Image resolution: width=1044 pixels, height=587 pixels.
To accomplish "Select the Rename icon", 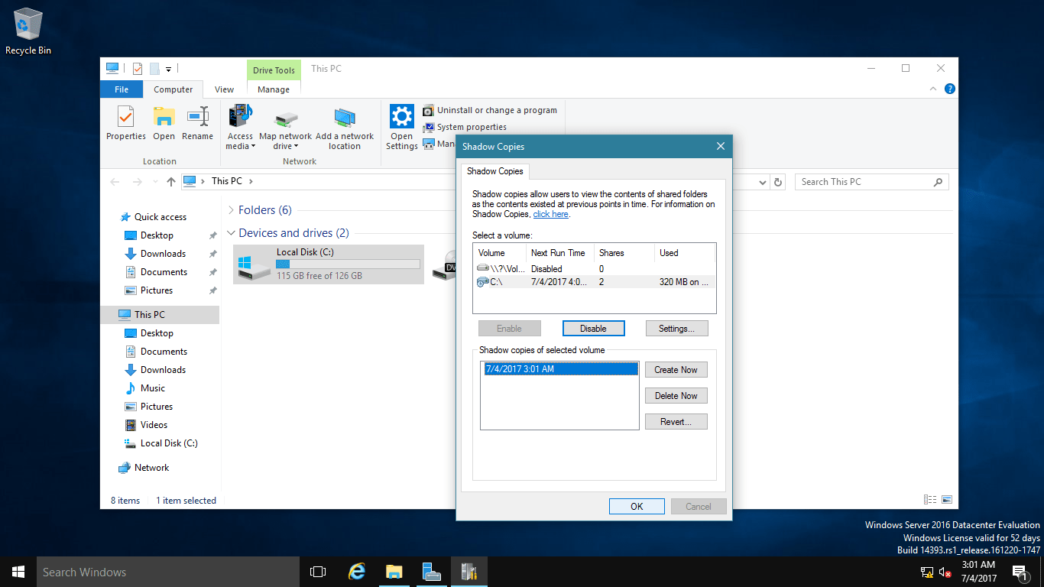I will pos(197,122).
